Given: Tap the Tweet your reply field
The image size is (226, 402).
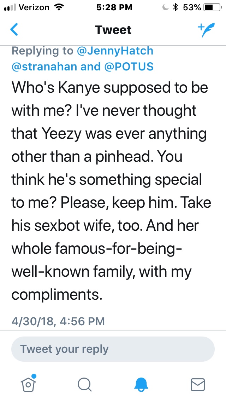Looking at the screenshot, I should click(113, 349).
